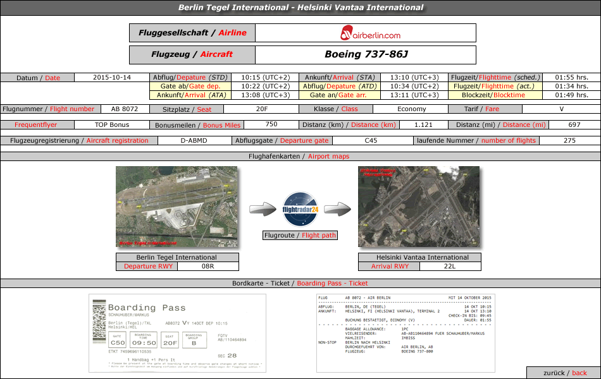Select gate departure time 10:22 (UTC+2)

pos(265,86)
